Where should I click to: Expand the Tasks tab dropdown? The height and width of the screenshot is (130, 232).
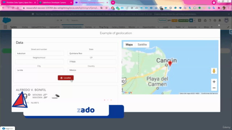[x=183, y=27]
